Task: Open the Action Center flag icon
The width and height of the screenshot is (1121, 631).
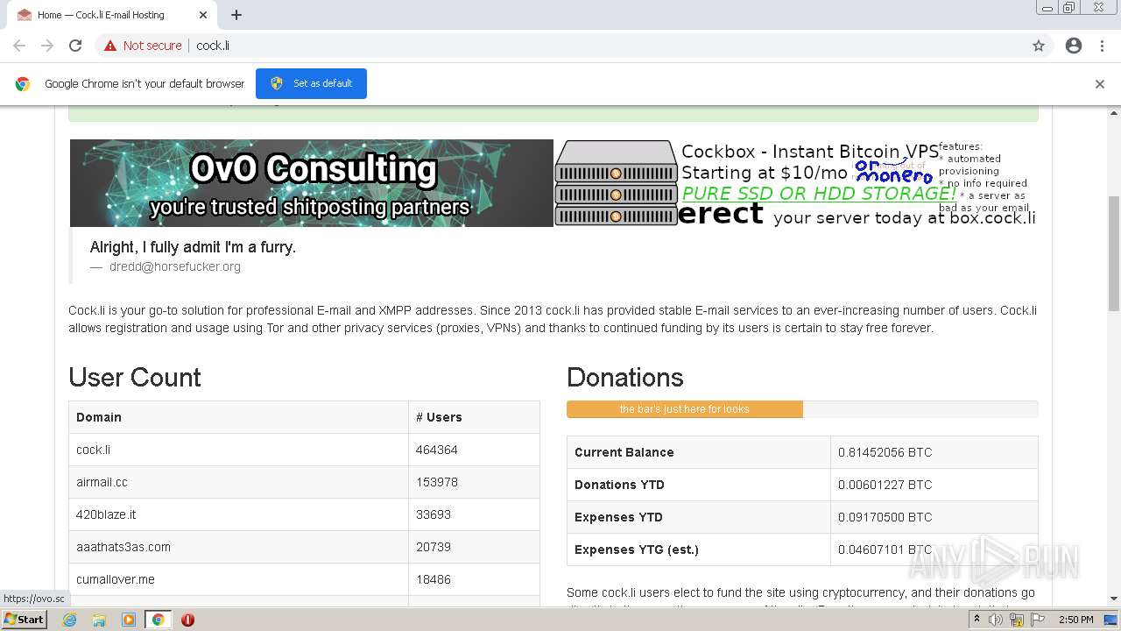Action: coord(1038,620)
